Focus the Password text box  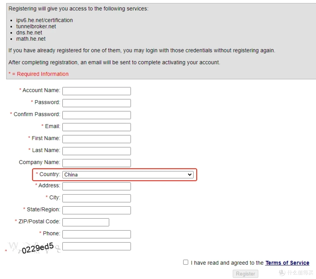(97, 103)
